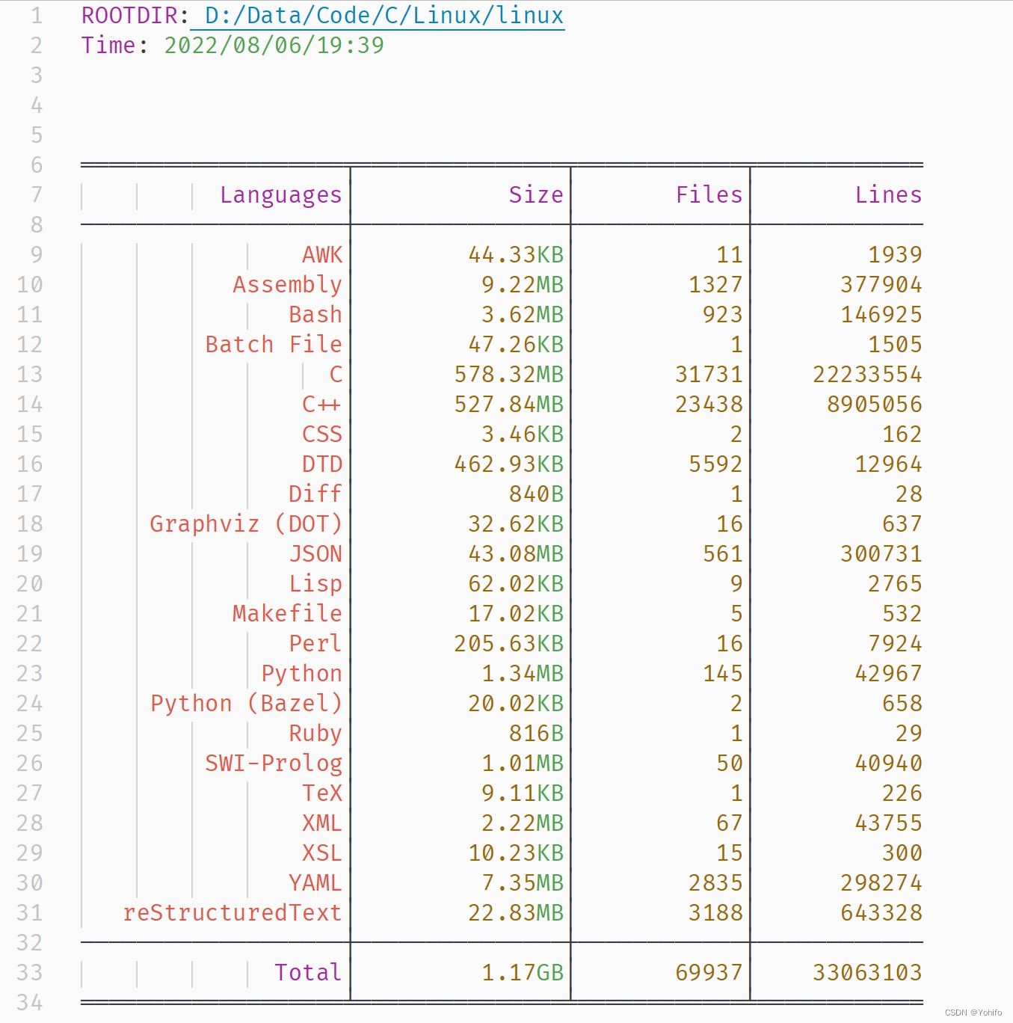Select line number 13 in gutter

[30, 375]
